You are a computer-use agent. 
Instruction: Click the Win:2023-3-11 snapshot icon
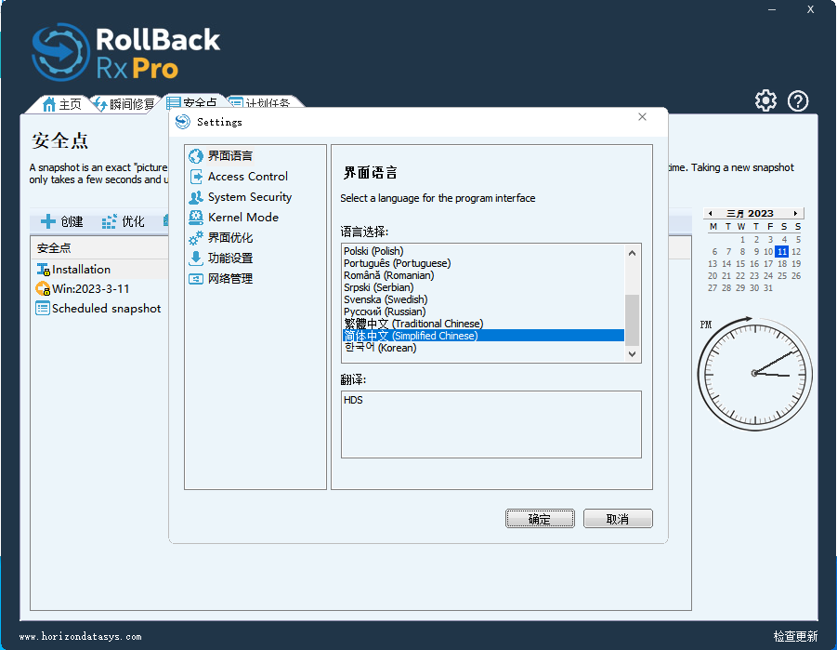click(43, 288)
